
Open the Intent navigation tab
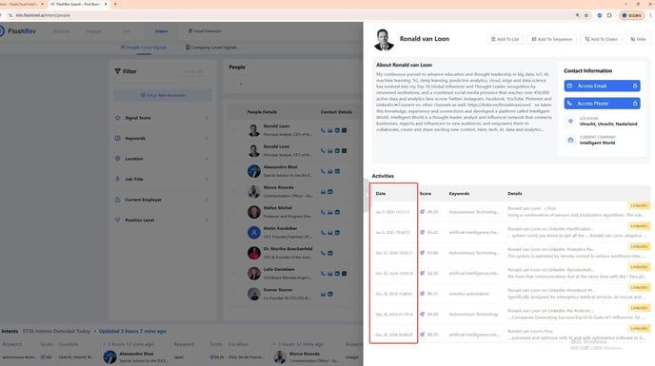(161, 31)
